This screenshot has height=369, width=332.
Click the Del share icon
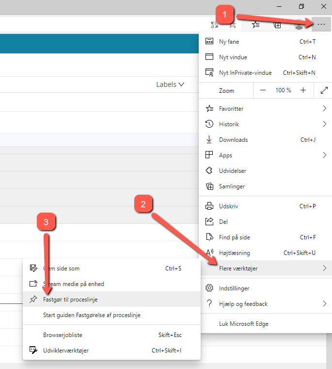tap(209, 221)
